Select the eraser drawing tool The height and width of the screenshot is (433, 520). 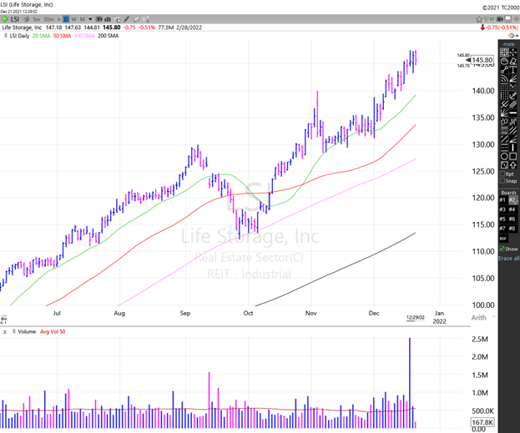coord(513,61)
